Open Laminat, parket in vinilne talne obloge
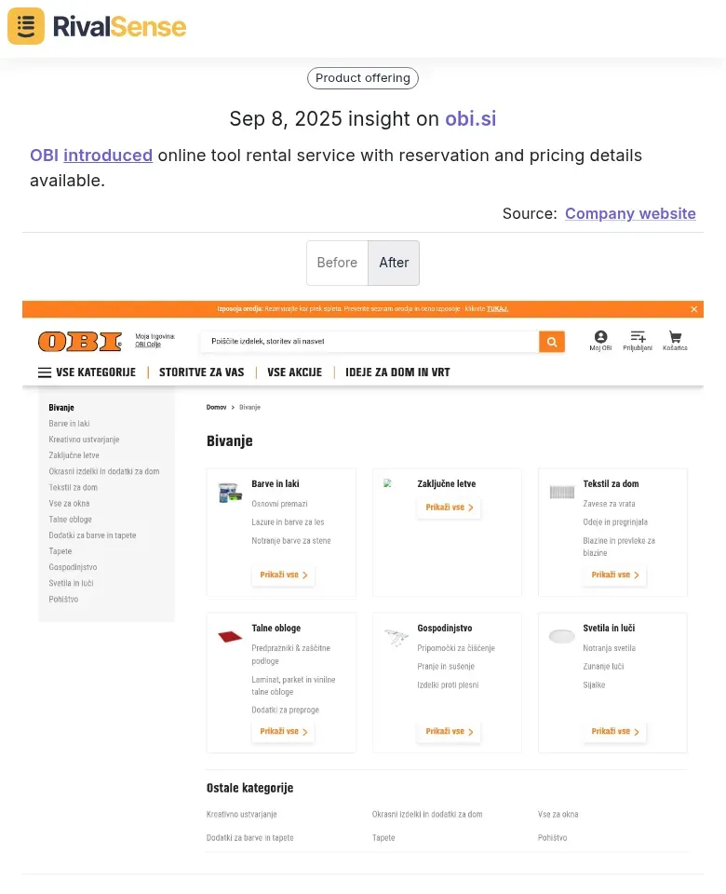 pos(293,686)
